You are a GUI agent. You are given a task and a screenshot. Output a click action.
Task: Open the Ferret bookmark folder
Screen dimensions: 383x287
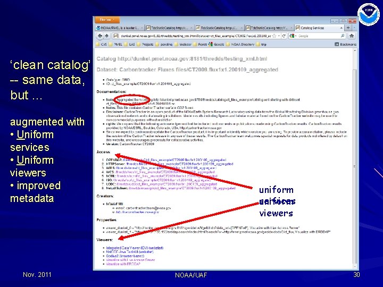click(200, 45)
